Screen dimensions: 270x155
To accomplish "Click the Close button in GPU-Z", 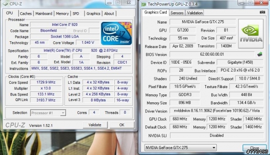I will (x=254, y=148).
